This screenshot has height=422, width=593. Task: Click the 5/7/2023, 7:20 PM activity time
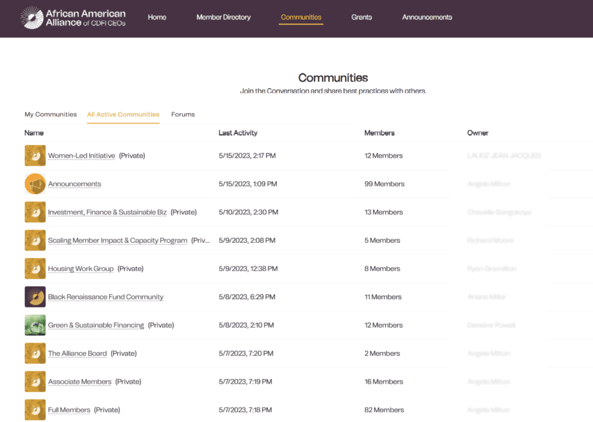(x=246, y=354)
